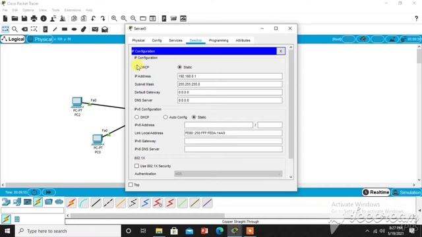Click the Default Gateway field
This screenshot has width=422, height=237.
[230, 92]
